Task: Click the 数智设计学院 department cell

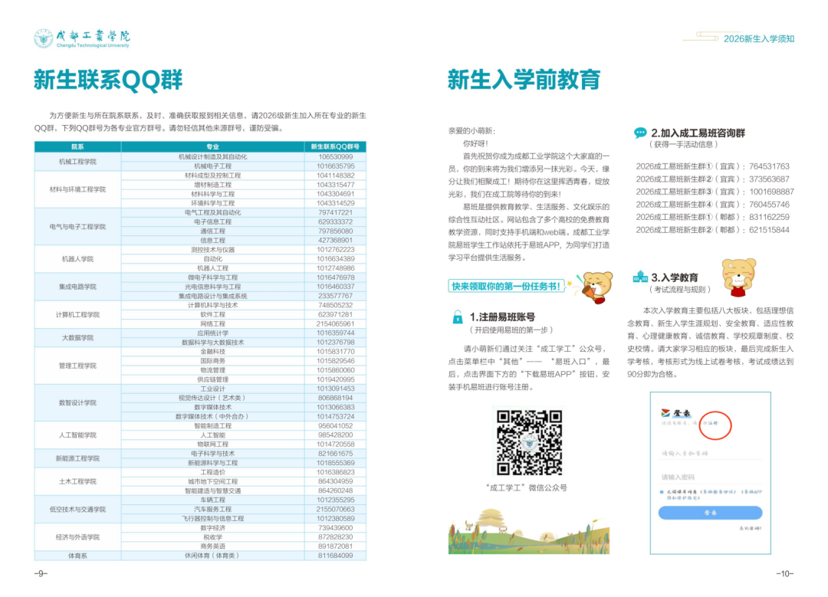Action: pos(77,403)
